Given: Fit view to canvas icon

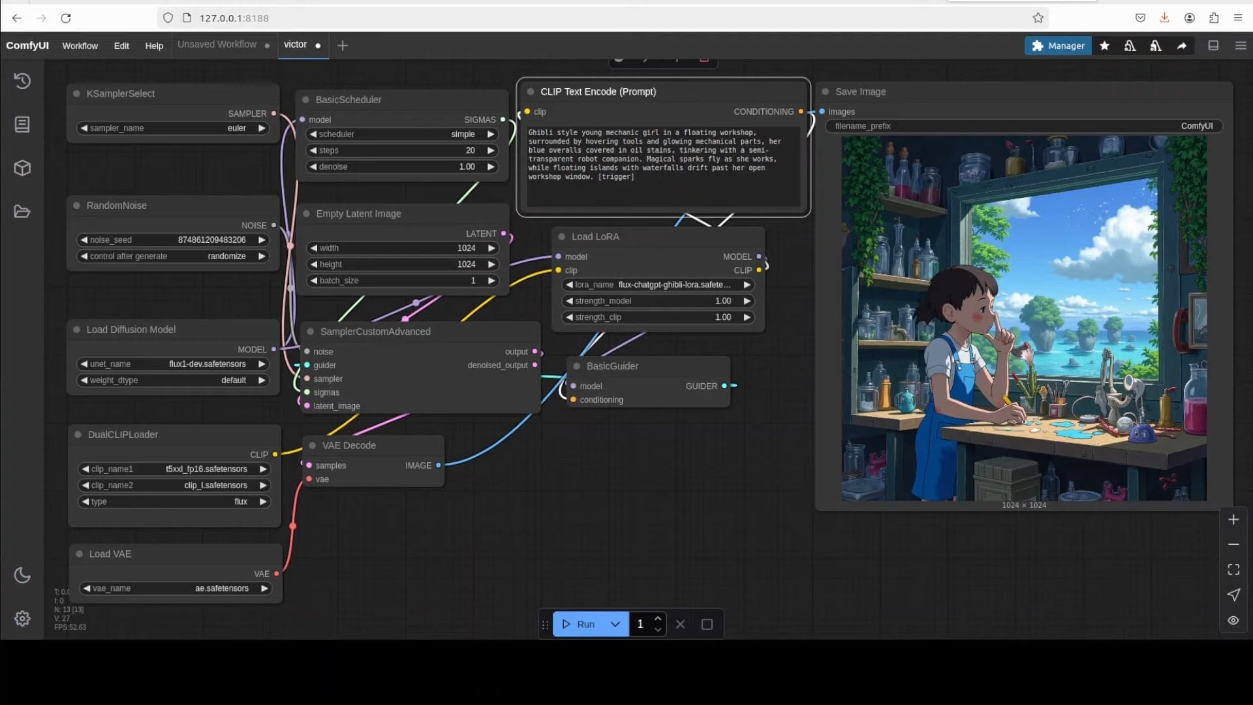Looking at the screenshot, I should tap(1233, 570).
